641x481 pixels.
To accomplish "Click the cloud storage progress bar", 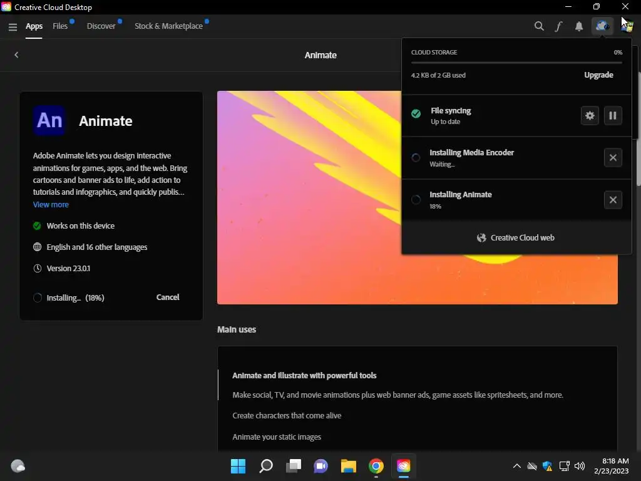I will tap(516, 63).
